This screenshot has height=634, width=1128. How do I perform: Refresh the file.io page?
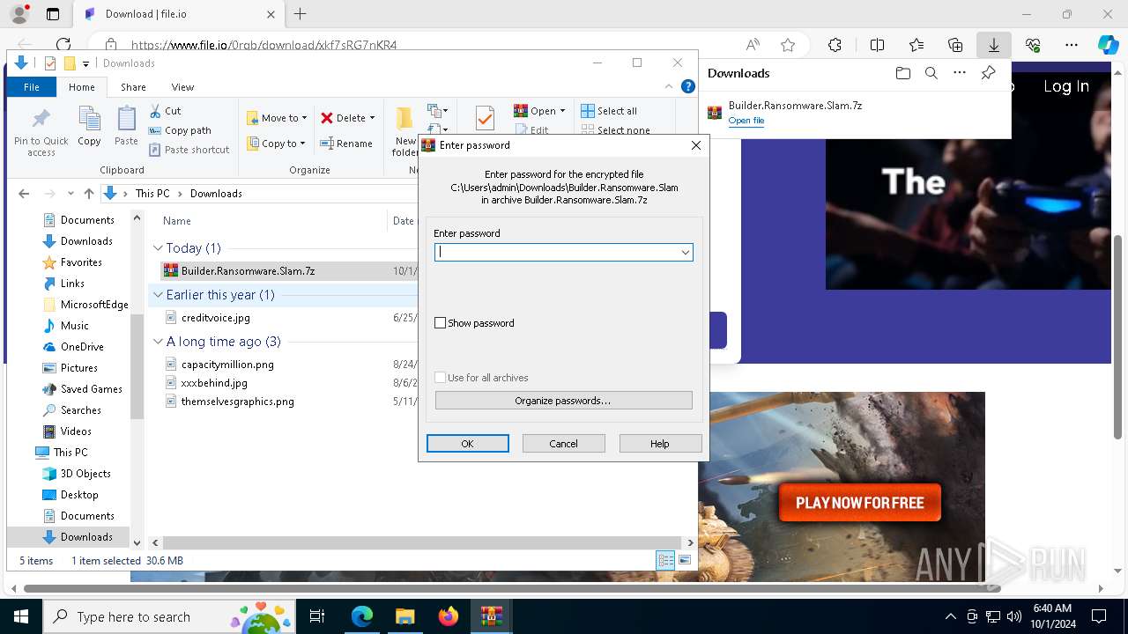tap(63, 45)
